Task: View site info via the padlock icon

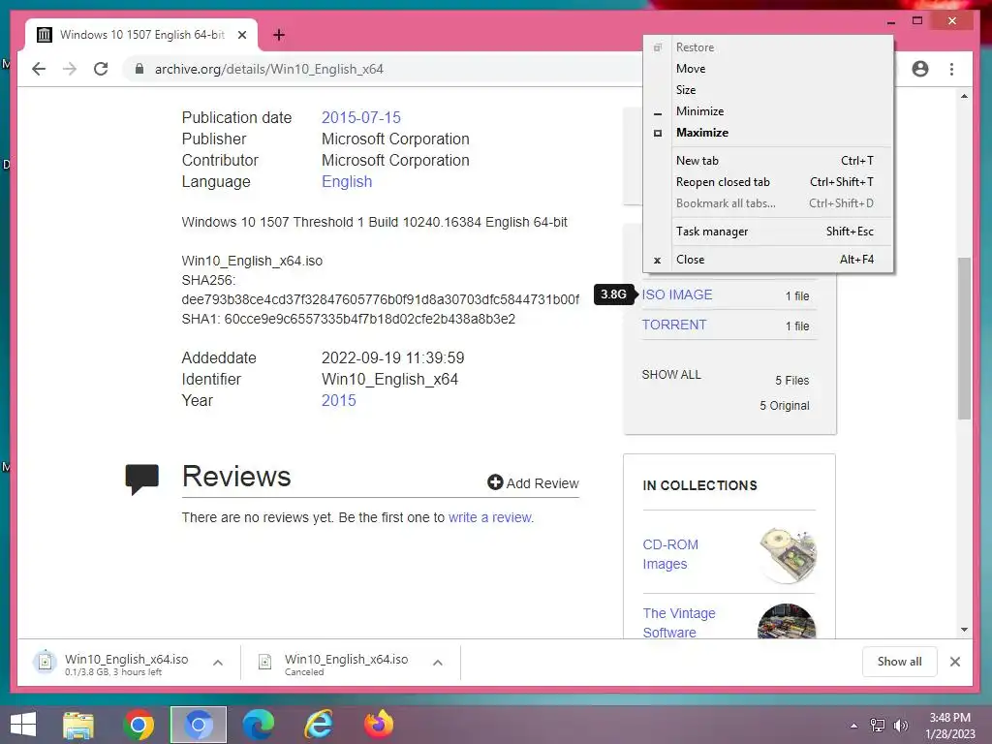Action: click(139, 69)
